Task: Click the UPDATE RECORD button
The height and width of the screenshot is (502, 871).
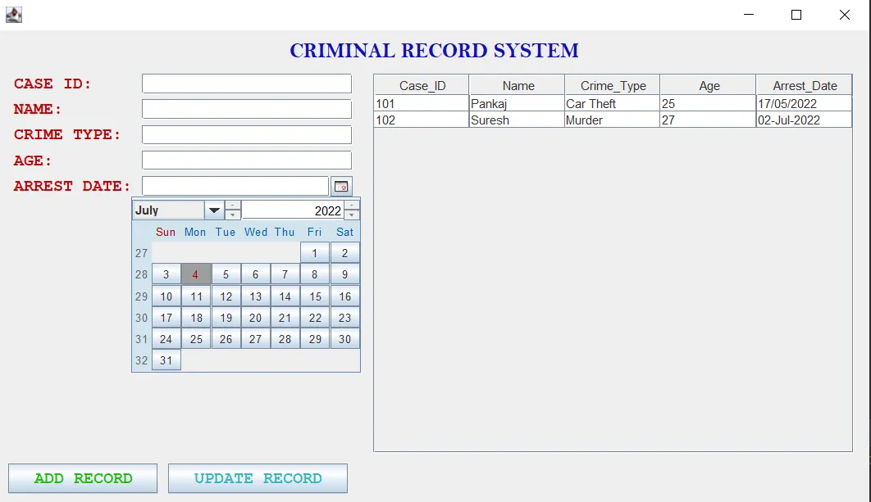Action: click(x=258, y=478)
